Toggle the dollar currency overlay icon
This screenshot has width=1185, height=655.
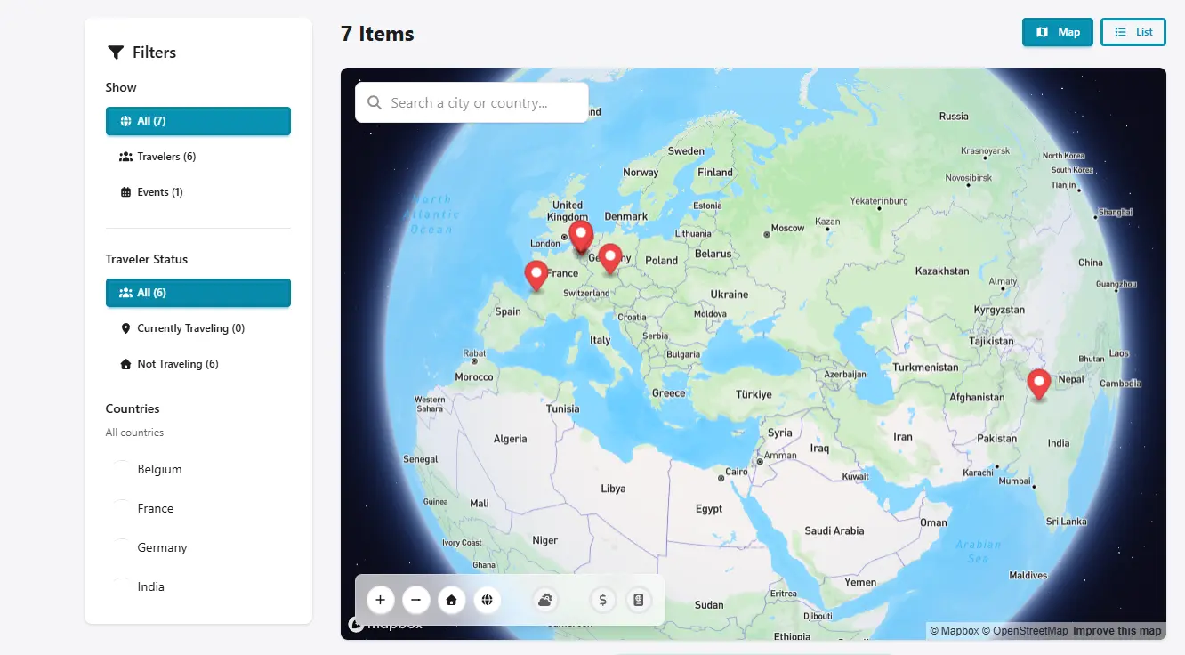click(603, 600)
